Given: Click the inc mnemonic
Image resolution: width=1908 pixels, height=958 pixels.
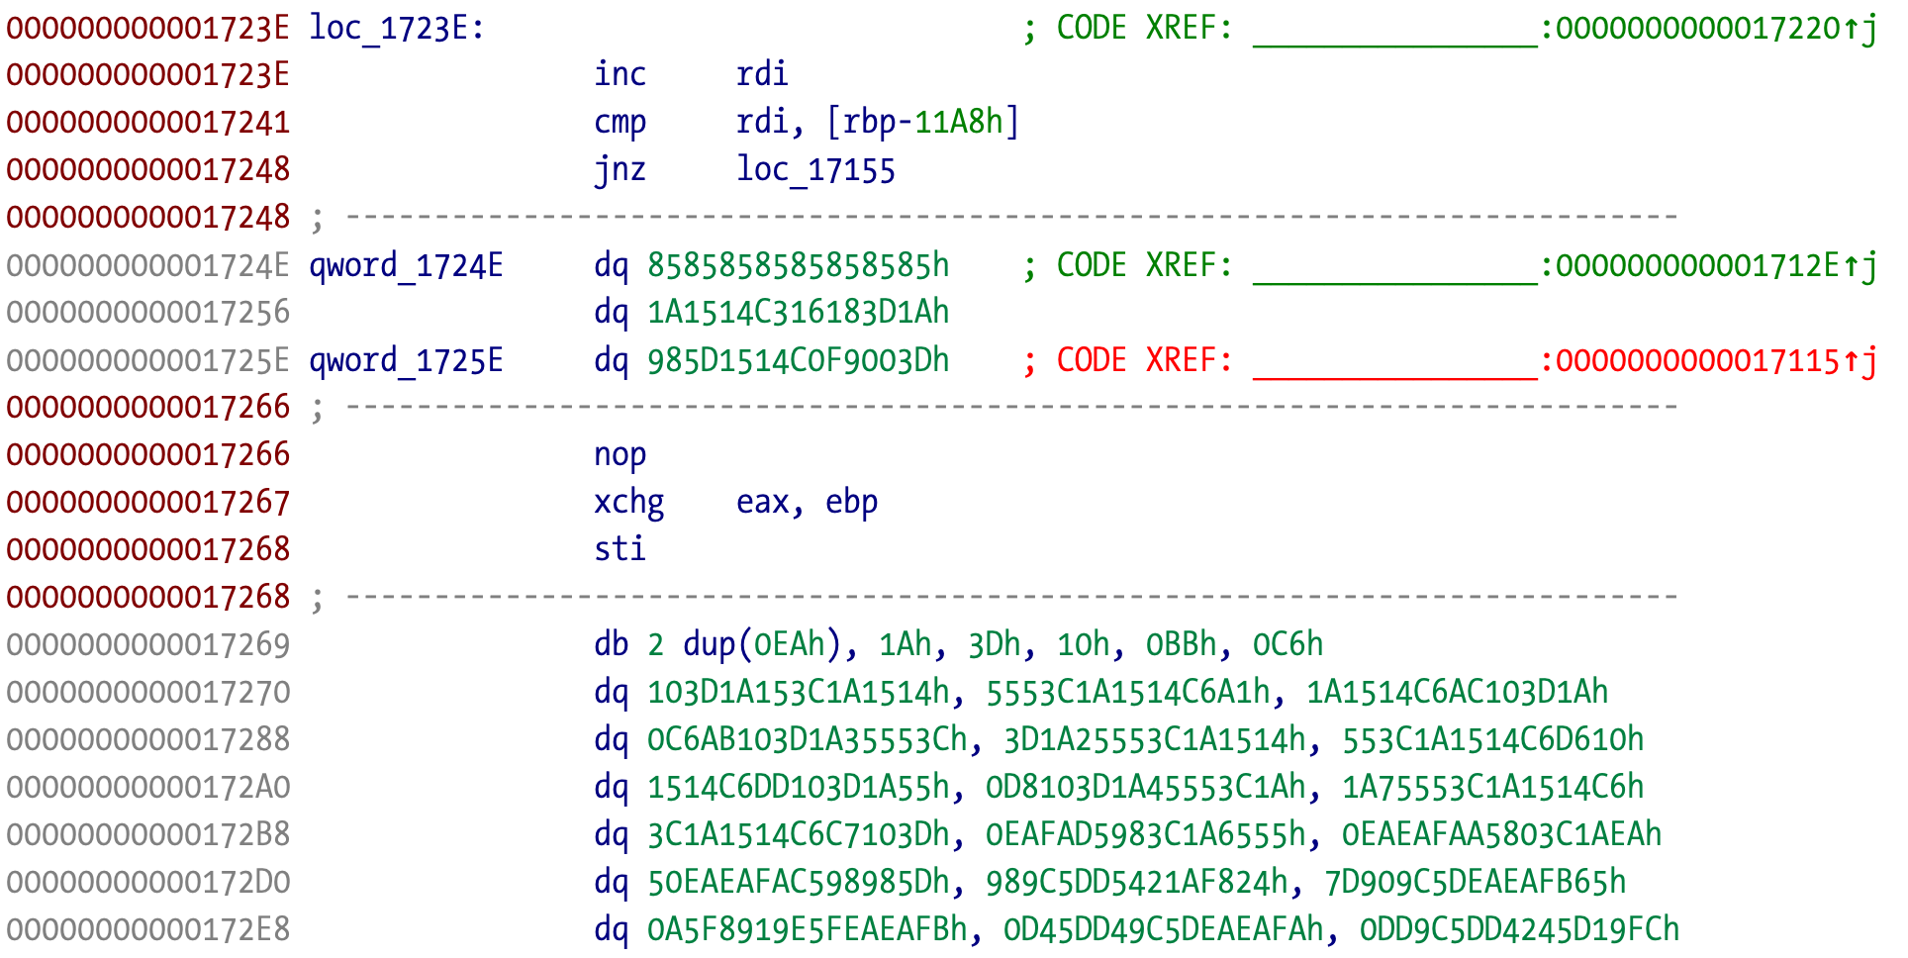Looking at the screenshot, I should click(x=620, y=74).
